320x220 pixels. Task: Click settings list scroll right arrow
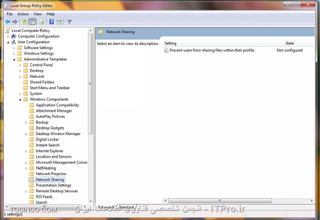point(312,201)
